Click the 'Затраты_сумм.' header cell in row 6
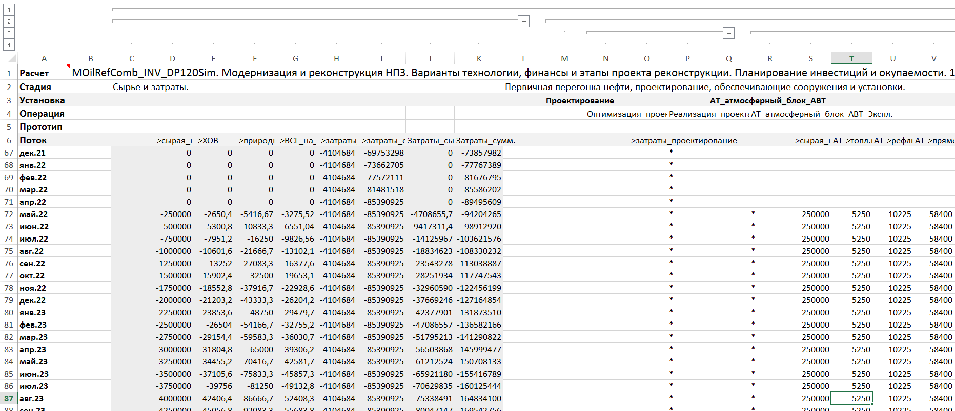955x411 pixels. [485, 140]
